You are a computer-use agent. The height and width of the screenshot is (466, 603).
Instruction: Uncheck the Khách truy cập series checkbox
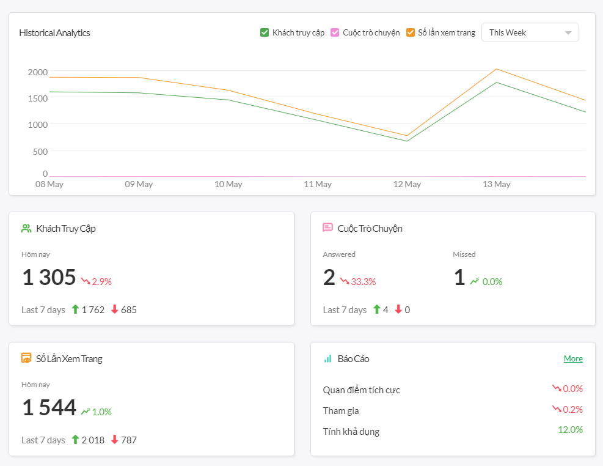click(265, 32)
